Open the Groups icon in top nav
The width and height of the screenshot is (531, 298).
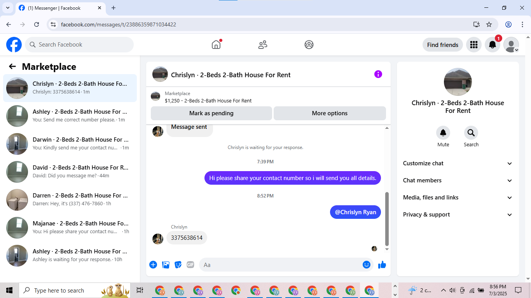coord(309,45)
